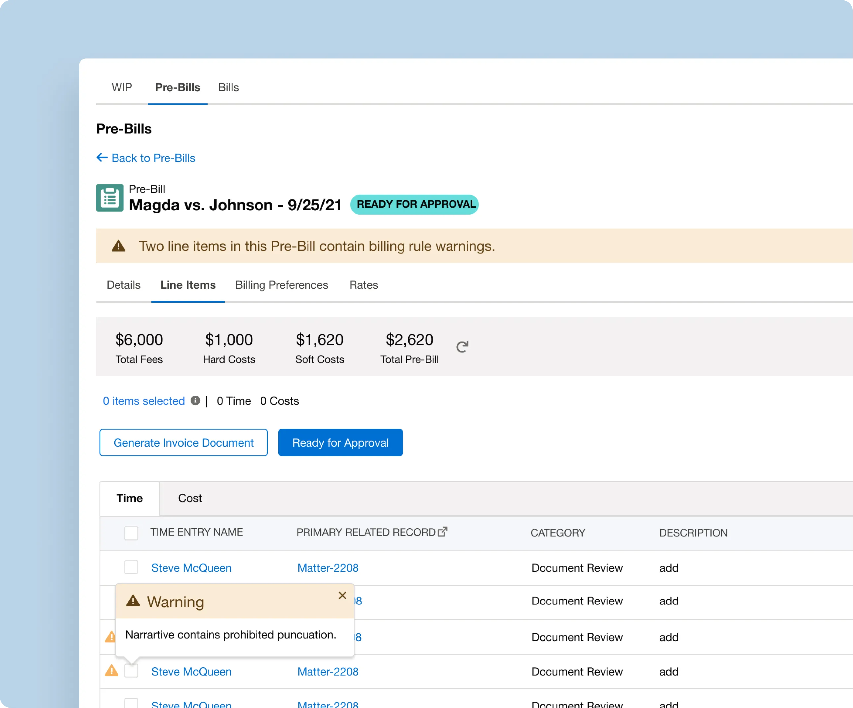Dismiss the prohibited punctuation warning popup
Image resolution: width=853 pixels, height=708 pixels.
pos(342,595)
